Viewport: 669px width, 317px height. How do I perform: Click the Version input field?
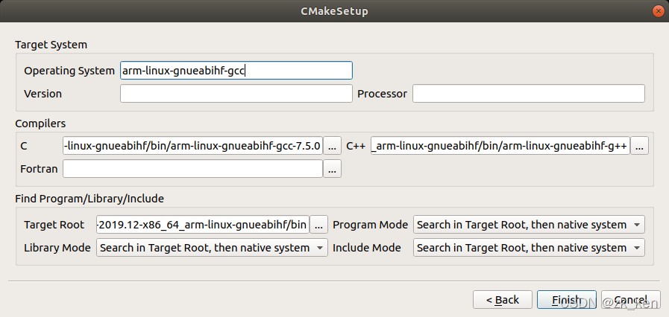point(236,94)
